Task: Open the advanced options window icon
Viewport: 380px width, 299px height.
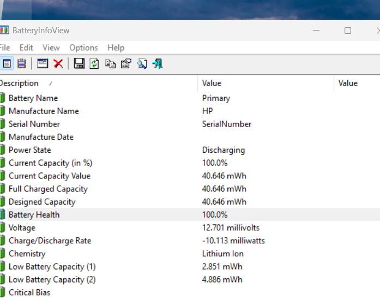Action: (x=42, y=64)
